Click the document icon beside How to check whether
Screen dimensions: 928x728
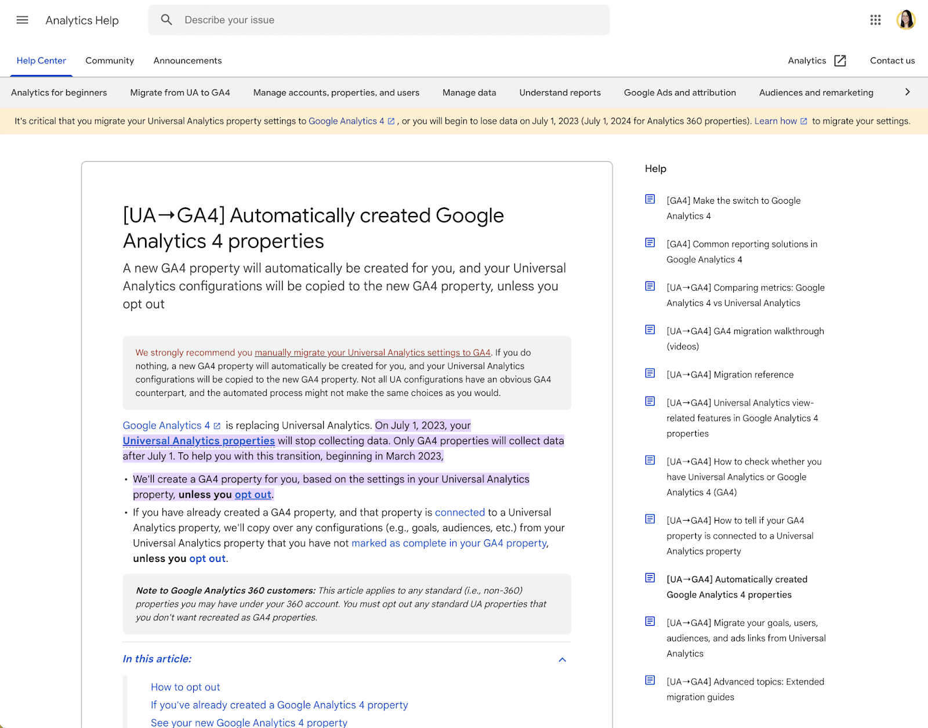650,460
